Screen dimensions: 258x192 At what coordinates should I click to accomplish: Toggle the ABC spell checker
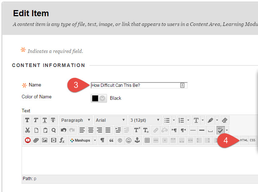[x=220, y=130]
